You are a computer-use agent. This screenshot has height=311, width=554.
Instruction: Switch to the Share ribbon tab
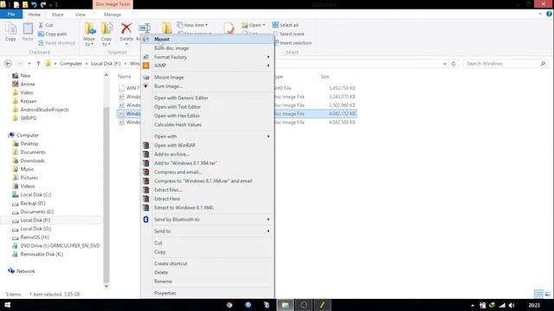pyautogui.click(x=58, y=15)
